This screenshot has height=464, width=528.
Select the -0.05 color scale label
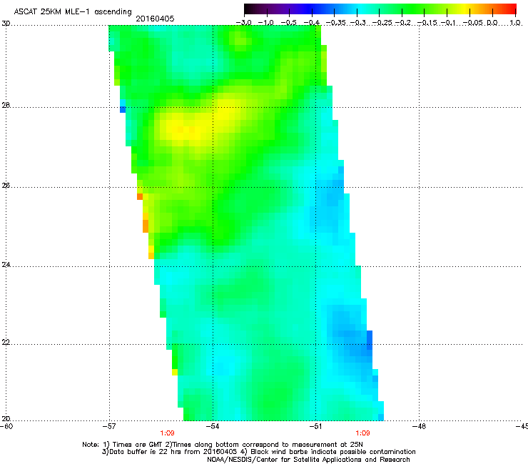tap(472, 23)
